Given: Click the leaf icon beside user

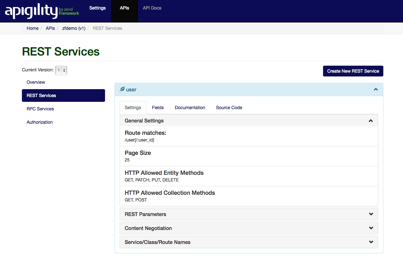Looking at the screenshot, I should coord(122,89).
